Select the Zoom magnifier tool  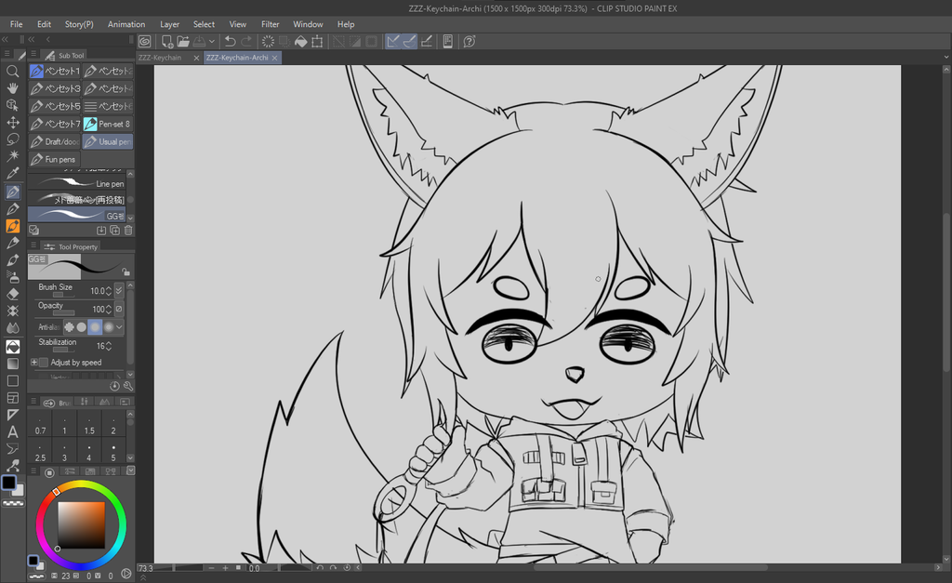coord(13,71)
